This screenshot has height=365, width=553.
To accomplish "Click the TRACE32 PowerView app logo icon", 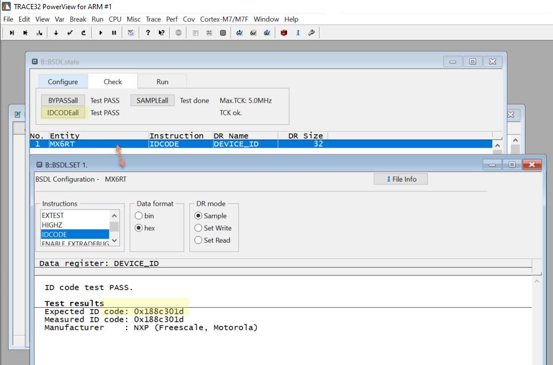I will coord(6,6).
